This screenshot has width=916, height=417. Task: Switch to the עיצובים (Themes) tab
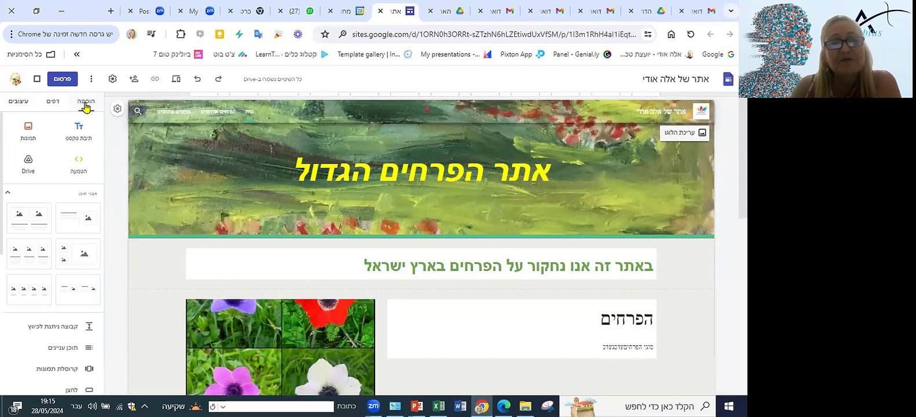point(19,101)
